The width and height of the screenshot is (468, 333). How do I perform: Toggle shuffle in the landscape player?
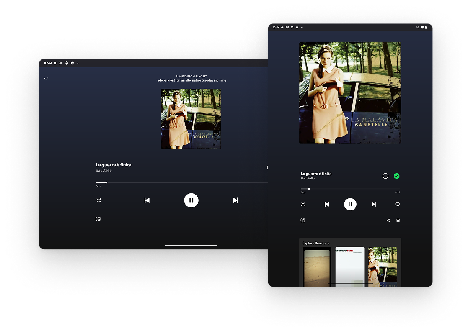tap(98, 200)
